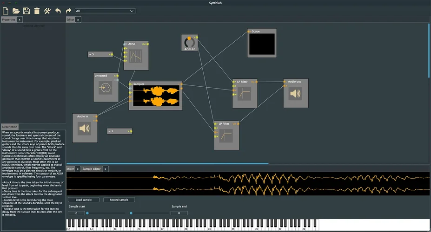This screenshot has height=232, width=431.
Task: Save the project with the floppy disk icon
Action: (x=27, y=11)
